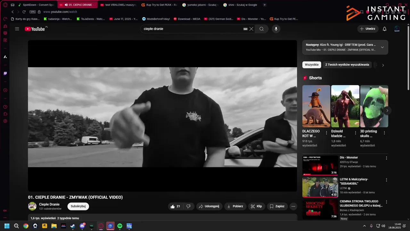Click Zapisz save button
The width and height of the screenshot is (410, 231).
277,206
